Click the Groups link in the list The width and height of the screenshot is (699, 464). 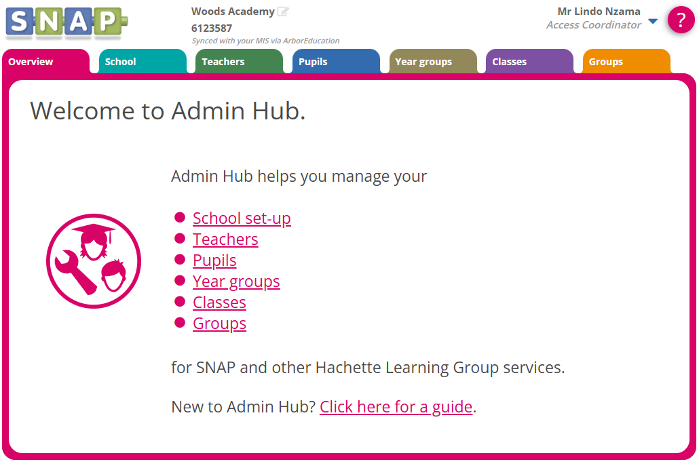[x=219, y=324]
